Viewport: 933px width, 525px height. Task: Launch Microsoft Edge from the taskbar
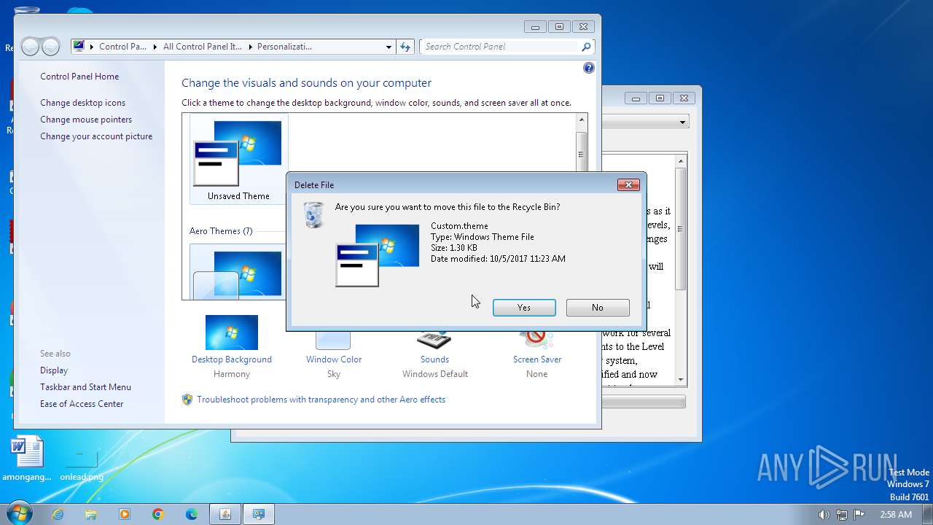(x=192, y=514)
